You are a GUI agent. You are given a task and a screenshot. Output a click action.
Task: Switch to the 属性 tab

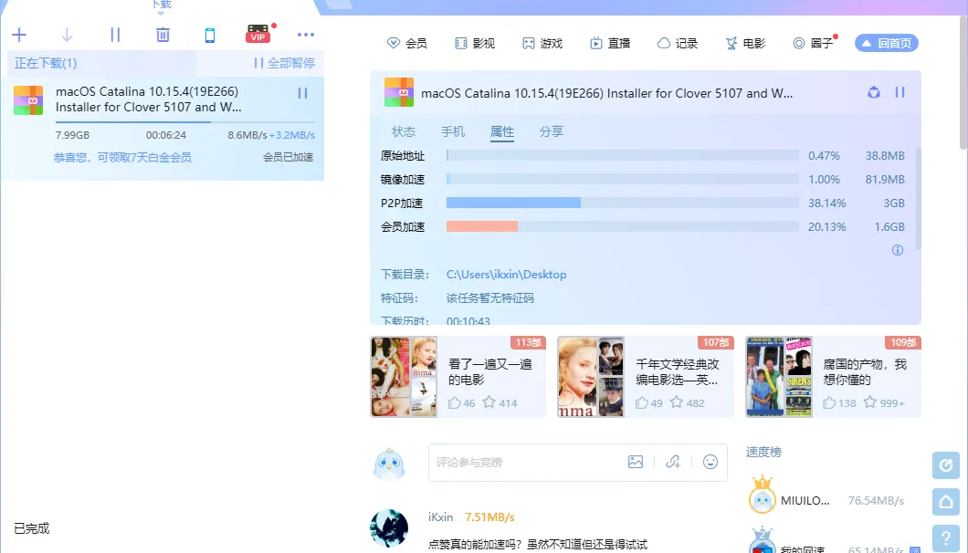point(502,131)
